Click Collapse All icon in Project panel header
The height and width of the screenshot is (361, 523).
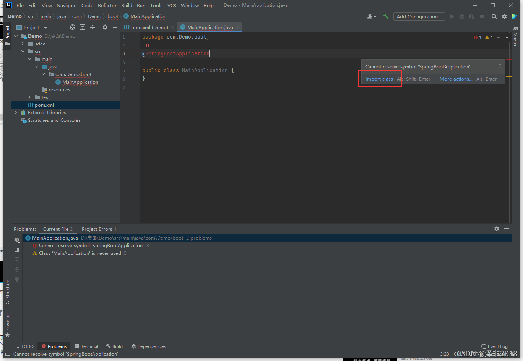[93, 27]
